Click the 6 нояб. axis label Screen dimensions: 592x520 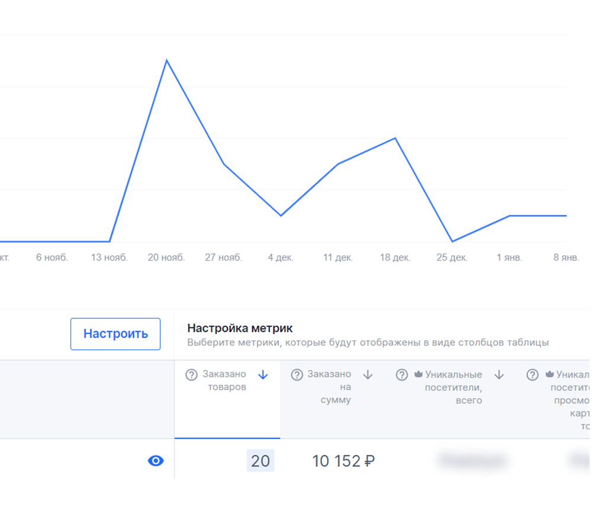(x=52, y=258)
